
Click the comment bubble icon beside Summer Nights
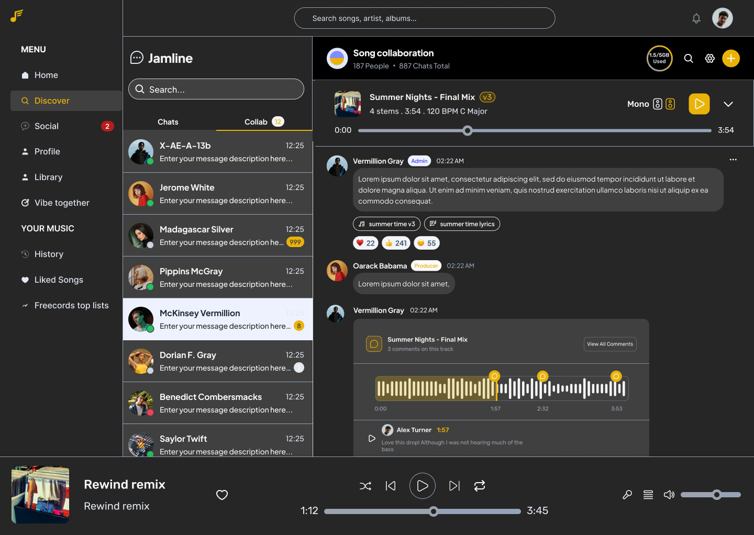(374, 344)
